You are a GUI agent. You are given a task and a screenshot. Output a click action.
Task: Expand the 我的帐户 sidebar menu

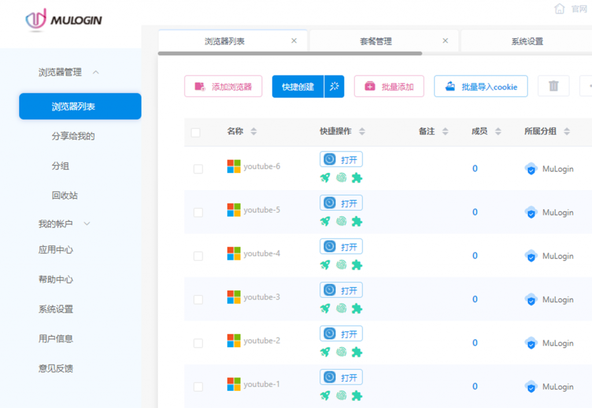pyautogui.click(x=87, y=224)
